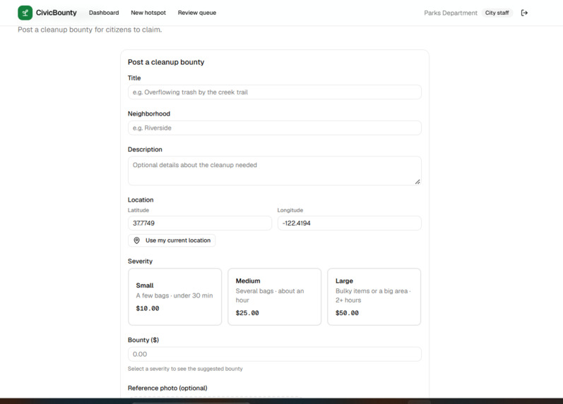This screenshot has height=404, width=563.
Task: Select the Large severity option
Action: pyautogui.click(x=374, y=297)
